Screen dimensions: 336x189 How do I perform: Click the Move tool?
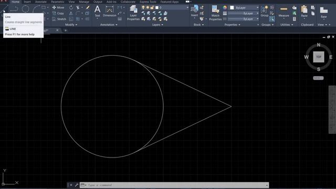[x=58, y=7]
